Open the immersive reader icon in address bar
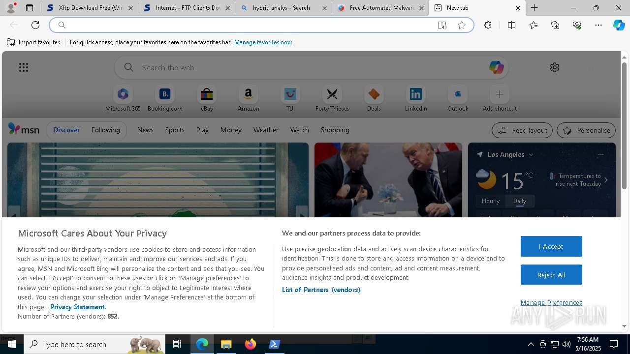 tap(442, 25)
